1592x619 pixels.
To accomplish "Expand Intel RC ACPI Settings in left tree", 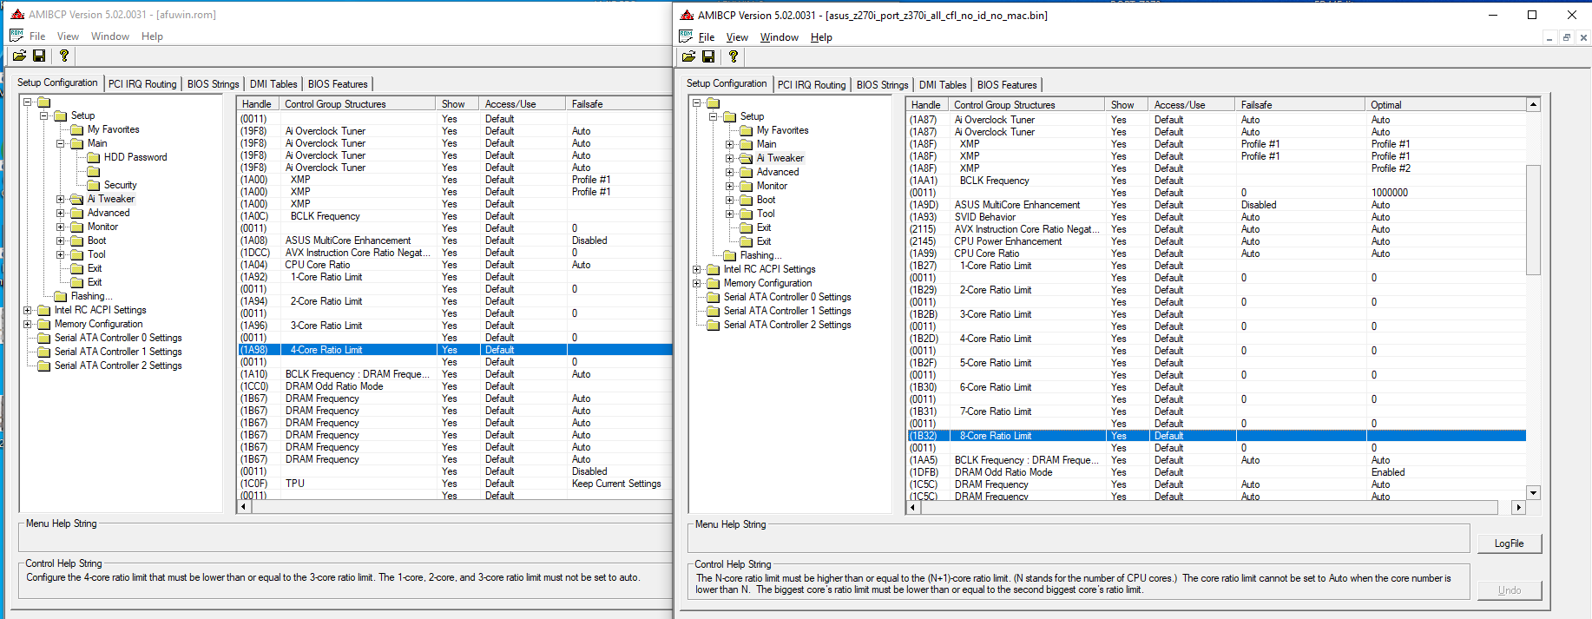I will tap(28, 310).
